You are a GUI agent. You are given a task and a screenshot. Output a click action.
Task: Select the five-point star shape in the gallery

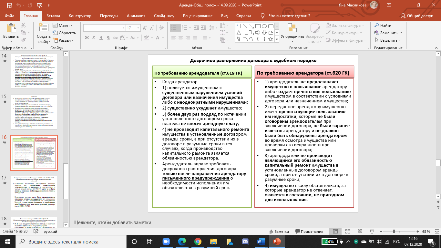point(271,39)
